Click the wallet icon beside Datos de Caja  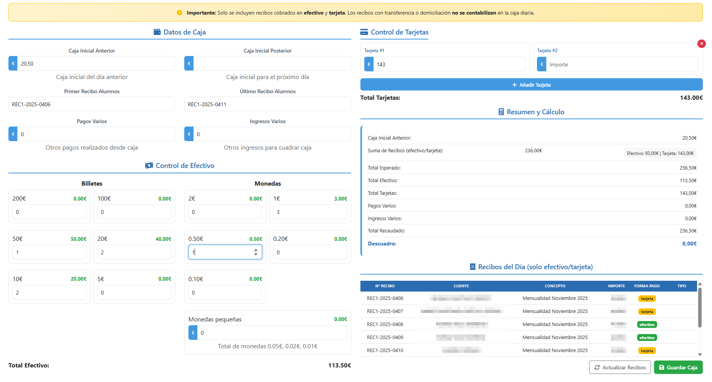point(157,32)
